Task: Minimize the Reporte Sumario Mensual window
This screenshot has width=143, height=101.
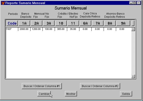Action: (131, 3)
